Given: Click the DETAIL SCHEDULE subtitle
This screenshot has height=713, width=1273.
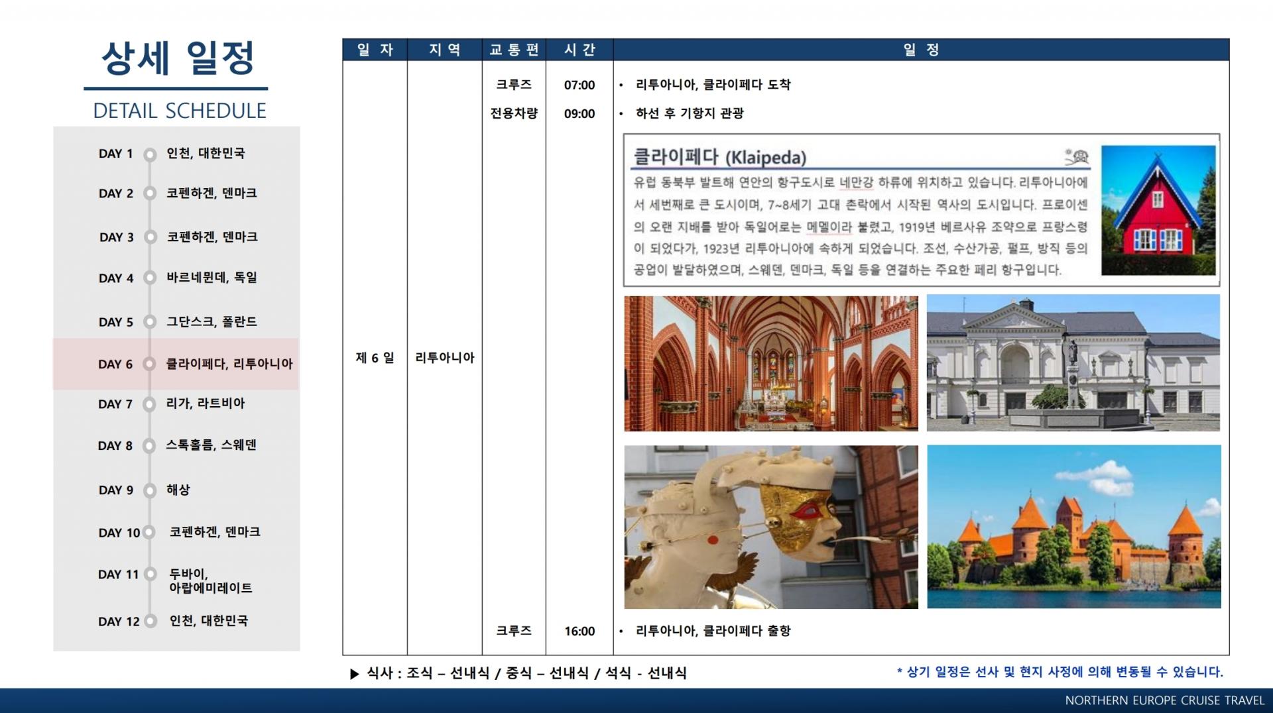Looking at the screenshot, I should pos(179,111).
